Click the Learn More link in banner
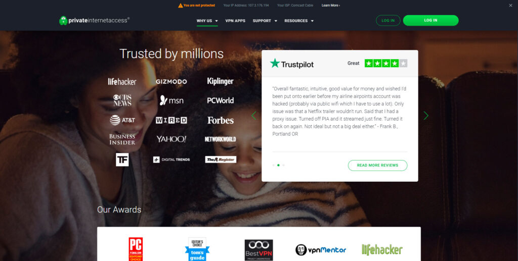Screen dimensions: 518x261 (x=331, y=5)
